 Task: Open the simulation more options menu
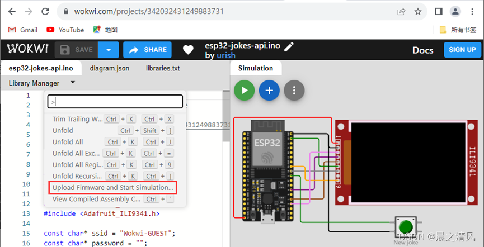[294, 91]
